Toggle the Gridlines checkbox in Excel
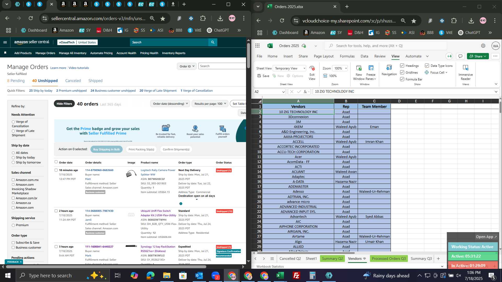The width and height of the screenshot is (502, 282). click(x=402, y=72)
